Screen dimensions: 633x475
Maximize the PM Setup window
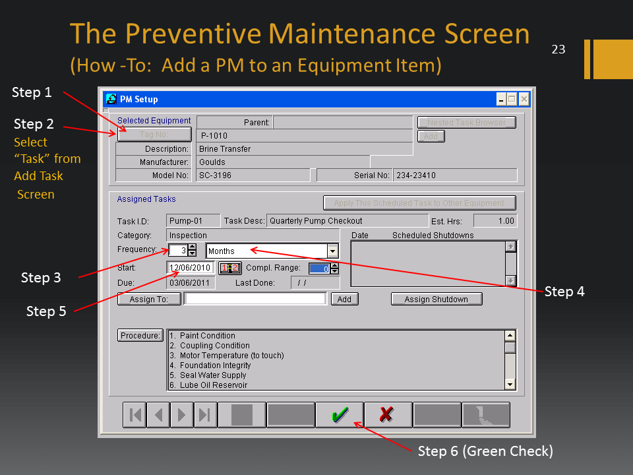click(512, 99)
